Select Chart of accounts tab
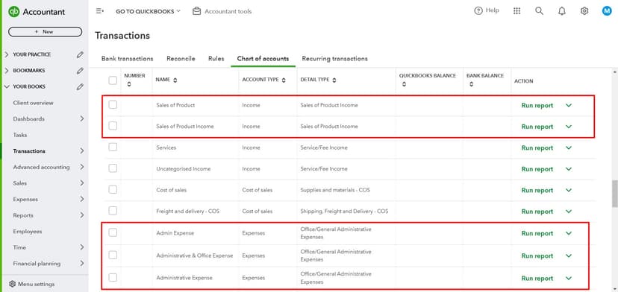The width and height of the screenshot is (618, 292). point(263,59)
